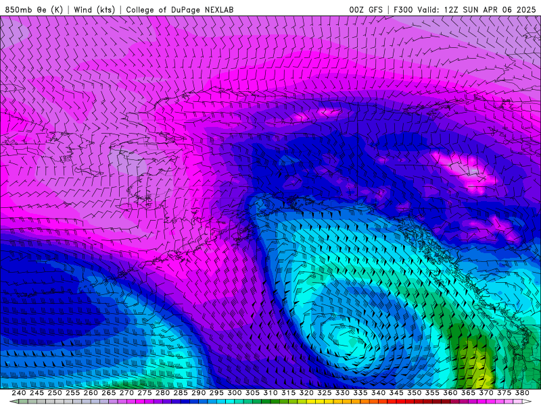The height and width of the screenshot is (405, 541).
Task: Click the 'F300' forecast hour label
Action: coord(403,9)
